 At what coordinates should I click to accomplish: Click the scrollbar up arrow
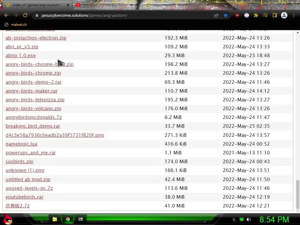[298, 33]
